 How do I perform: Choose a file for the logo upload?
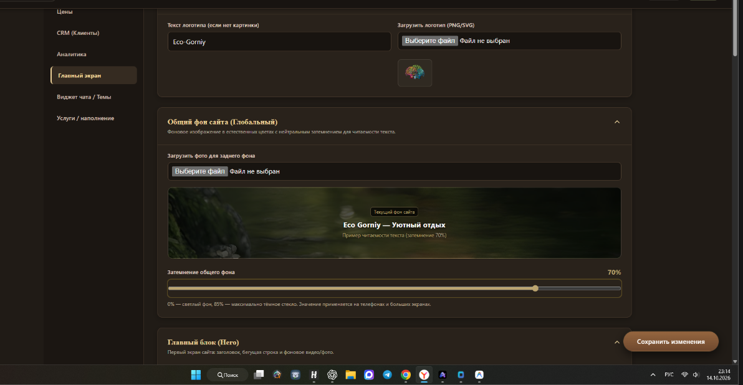430,40
